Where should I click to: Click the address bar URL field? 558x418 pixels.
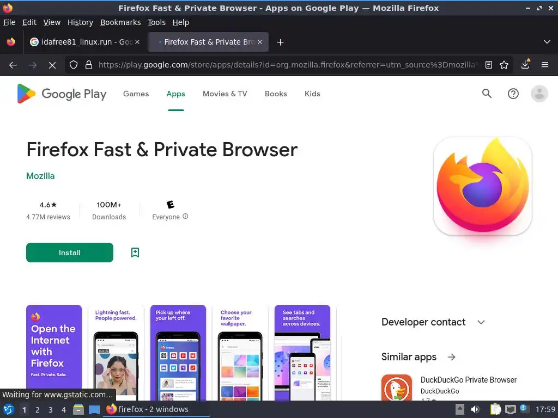coord(288,65)
